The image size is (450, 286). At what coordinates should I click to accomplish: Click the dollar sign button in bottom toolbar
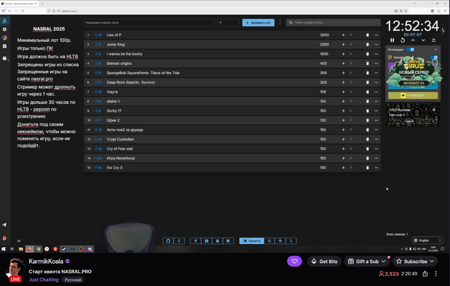[179, 241]
